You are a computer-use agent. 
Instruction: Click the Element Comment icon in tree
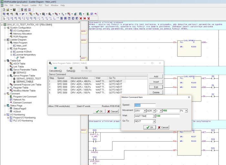(x=11, y=102)
